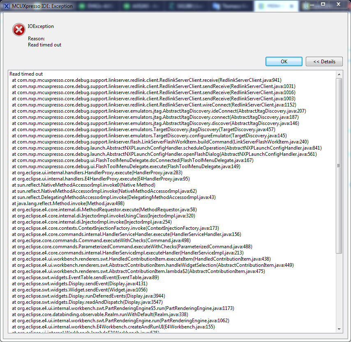Click HandlerProxy.execute trace line
The height and width of the screenshot is (342, 351).
click(97, 173)
